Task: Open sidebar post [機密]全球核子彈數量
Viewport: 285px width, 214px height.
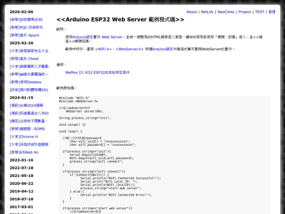Action: click(x=28, y=121)
